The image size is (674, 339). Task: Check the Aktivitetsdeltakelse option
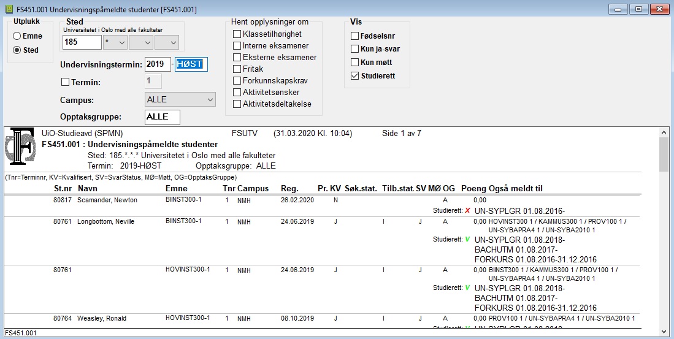pyautogui.click(x=237, y=104)
